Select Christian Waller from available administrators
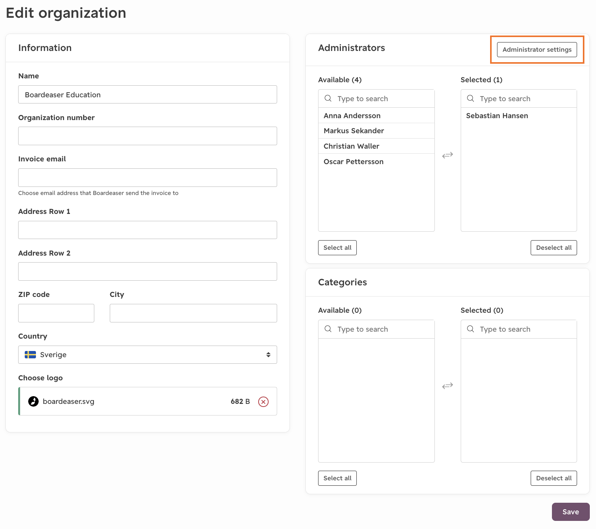The height and width of the screenshot is (529, 596). (x=376, y=146)
